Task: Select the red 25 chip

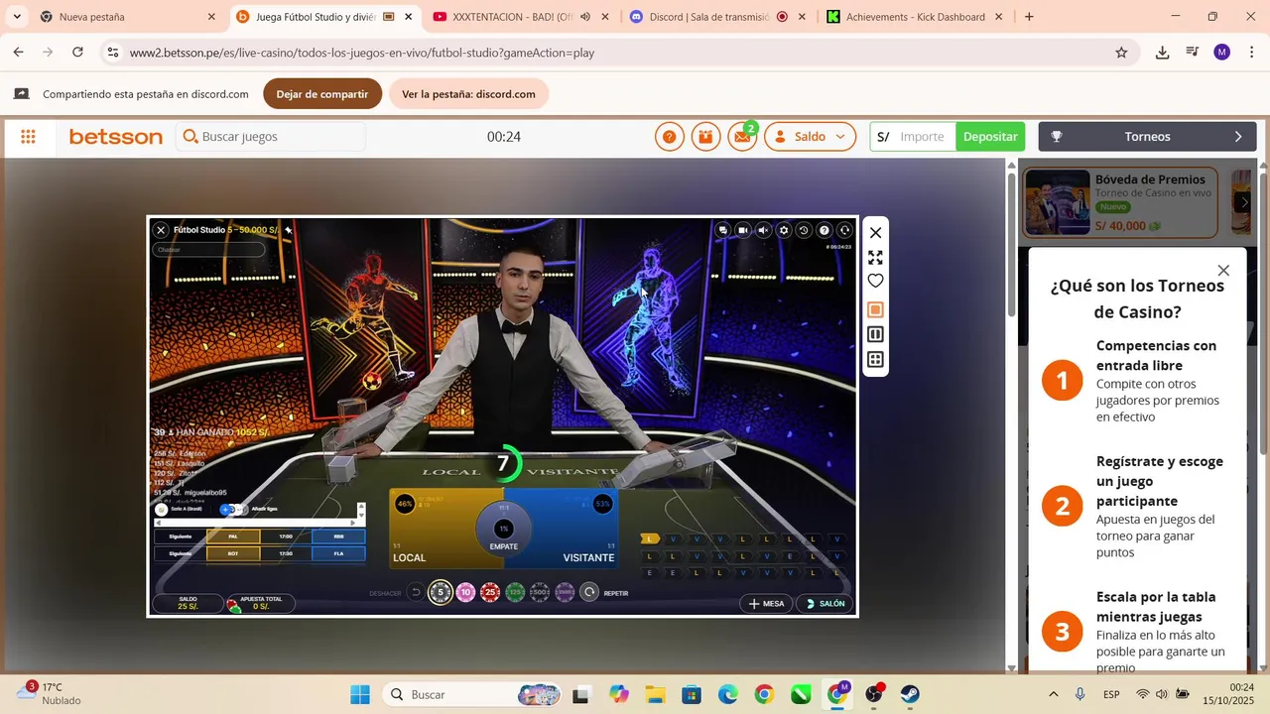Action: [x=489, y=593]
